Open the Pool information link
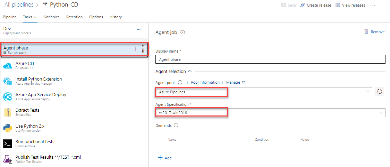390x167 pixels. (x=205, y=82)
